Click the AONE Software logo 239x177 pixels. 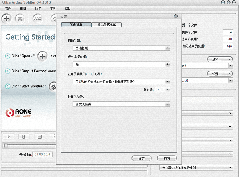pos(18,113)
